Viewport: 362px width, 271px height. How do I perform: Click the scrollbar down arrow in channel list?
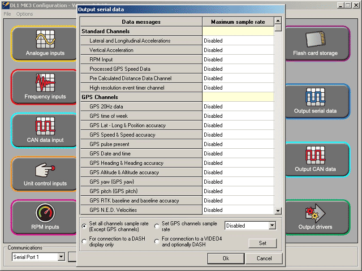(x=278, y=211)
